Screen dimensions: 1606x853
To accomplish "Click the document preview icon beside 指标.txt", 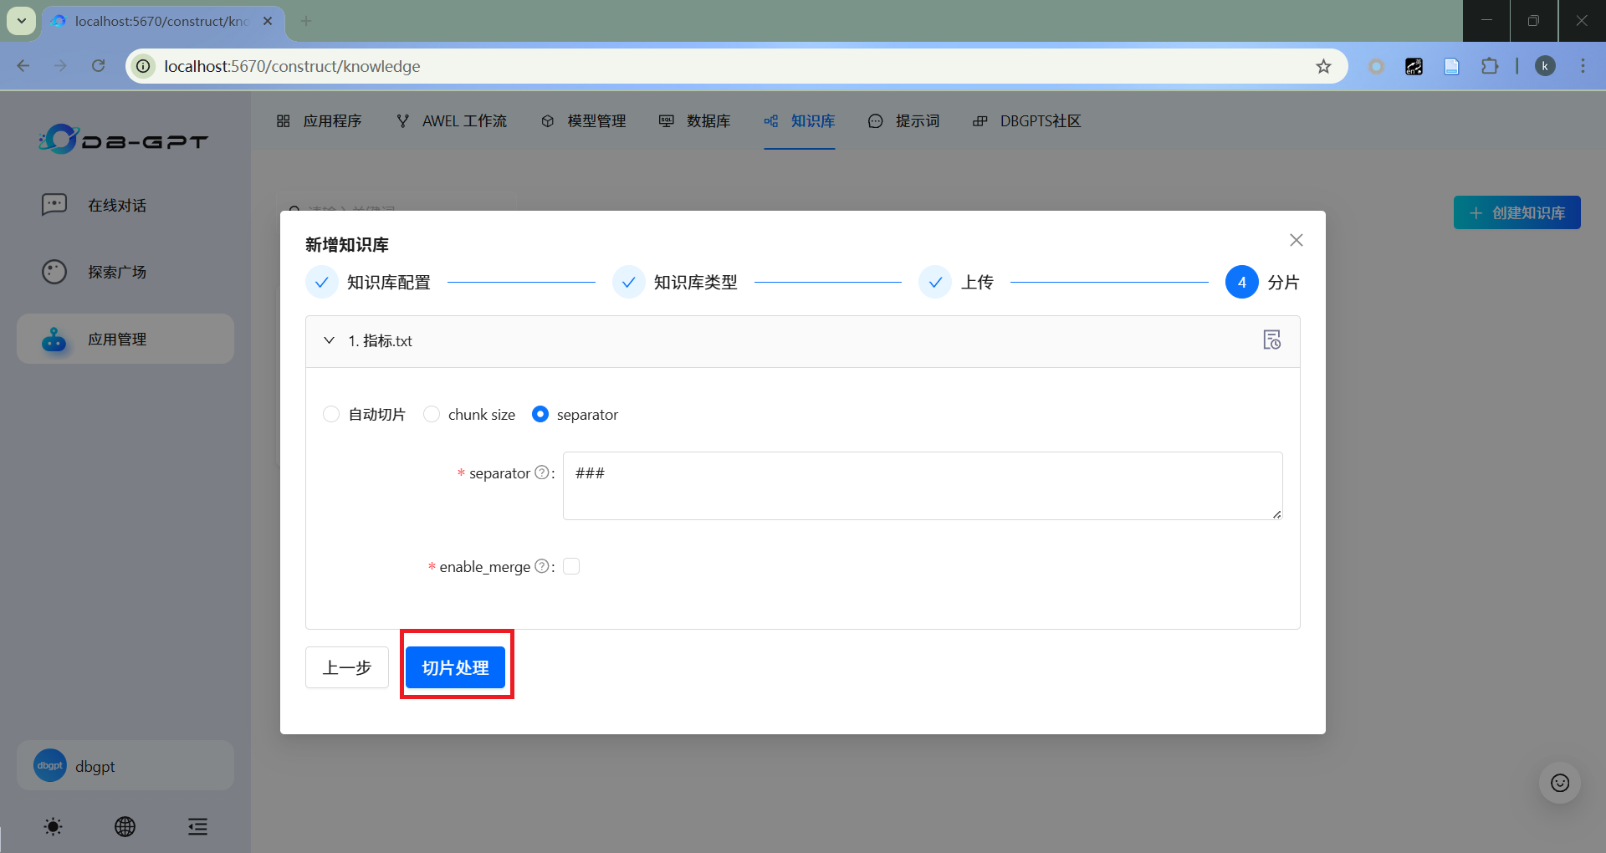I will (1271, 340).
